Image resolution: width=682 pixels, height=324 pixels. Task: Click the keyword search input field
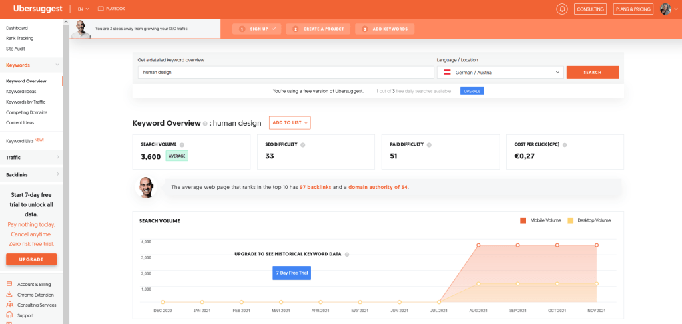(283, 72)
